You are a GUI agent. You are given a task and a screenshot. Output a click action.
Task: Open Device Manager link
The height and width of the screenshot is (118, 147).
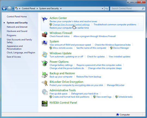pyautogui.click(x=121, y=48)
